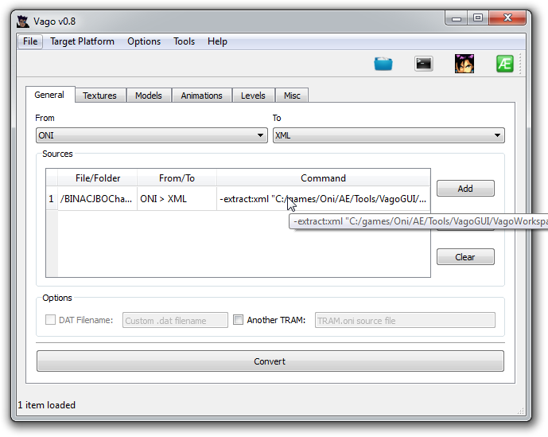Open the Options menu
This screenshot has width=548, height=437.
144,41
